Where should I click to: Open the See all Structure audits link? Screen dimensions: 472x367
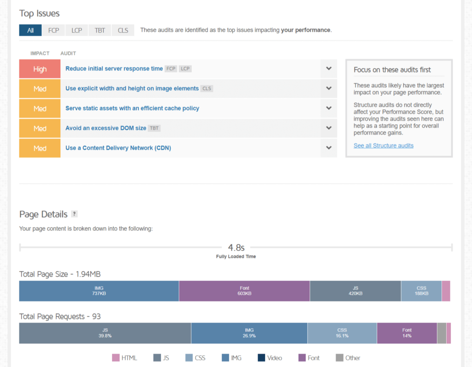(383, 145)
